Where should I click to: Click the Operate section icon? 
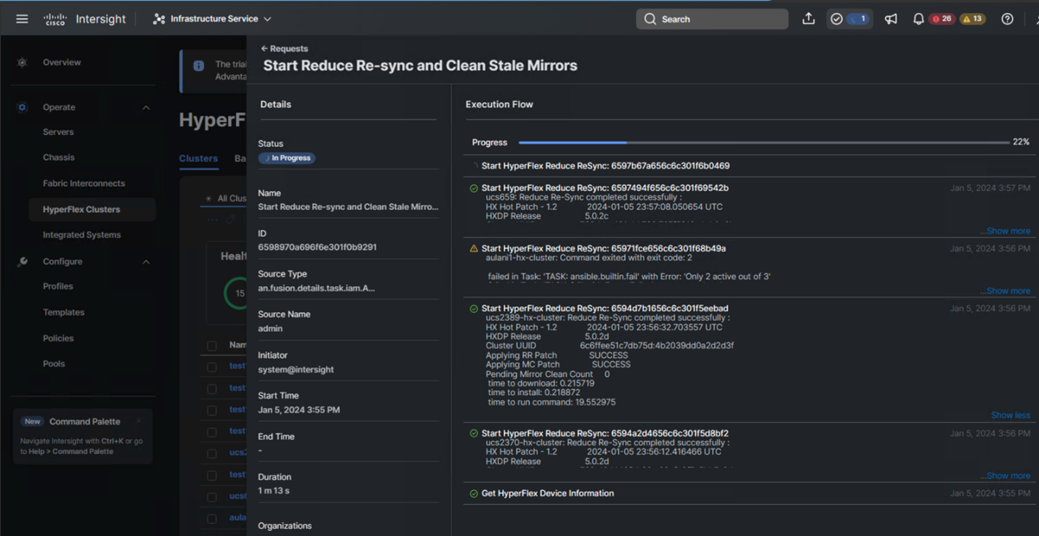(23, 107)
